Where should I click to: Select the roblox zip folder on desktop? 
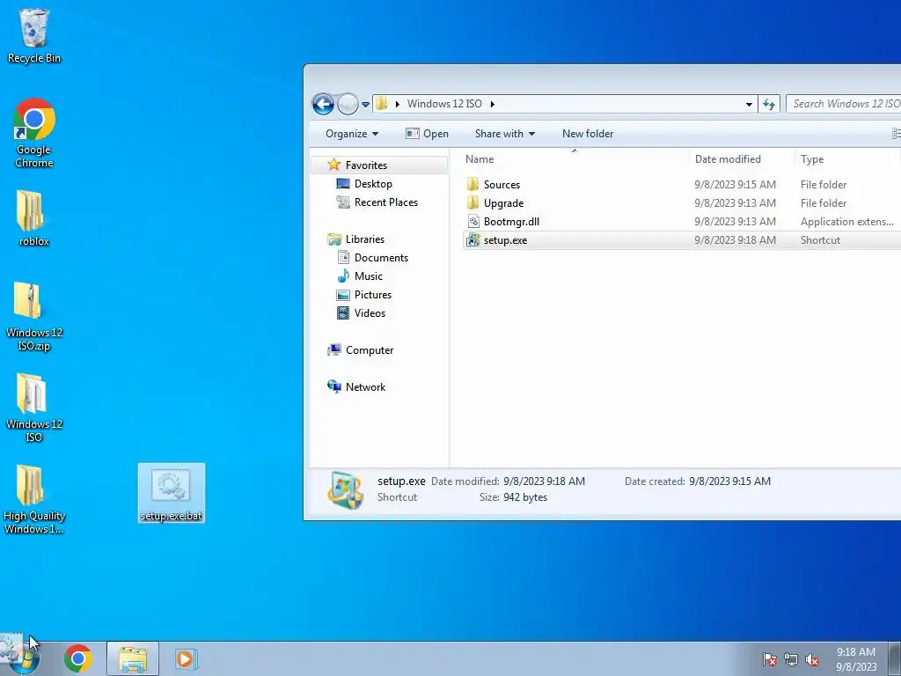click(33, 218)
